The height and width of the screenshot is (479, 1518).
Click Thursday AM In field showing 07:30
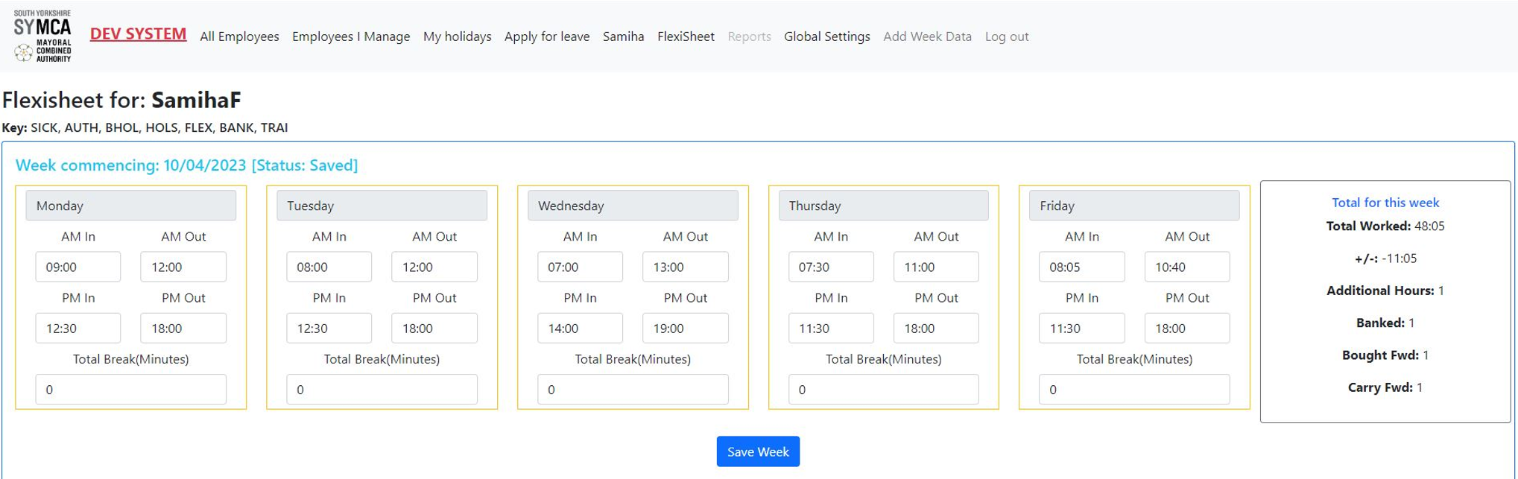[831, 267]
